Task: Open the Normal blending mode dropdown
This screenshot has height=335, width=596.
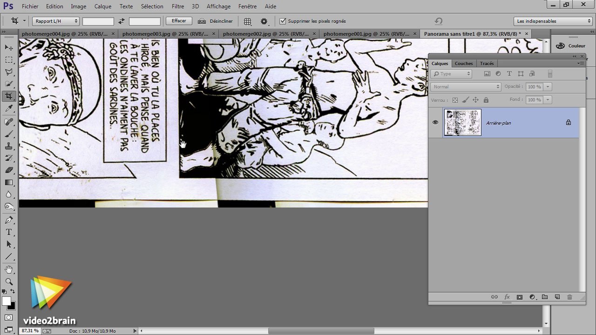Action: [466, 87]
